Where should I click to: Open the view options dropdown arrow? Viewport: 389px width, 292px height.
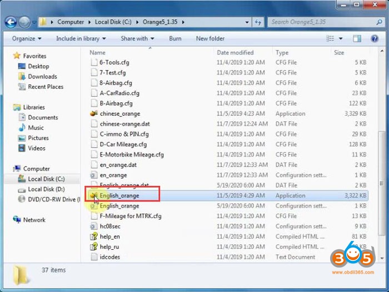pos(341,38)
